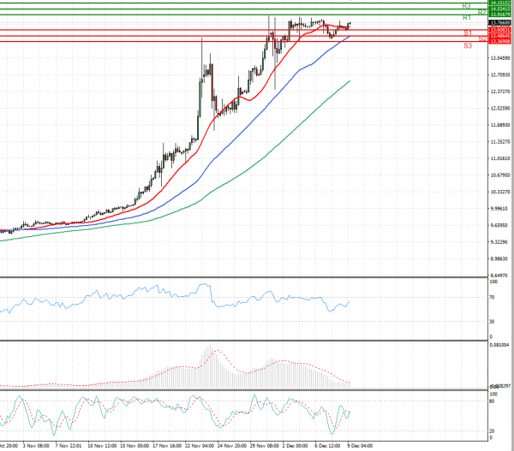Click the S2 support line label
Screen dimensions: 514x451
point(482,39)
